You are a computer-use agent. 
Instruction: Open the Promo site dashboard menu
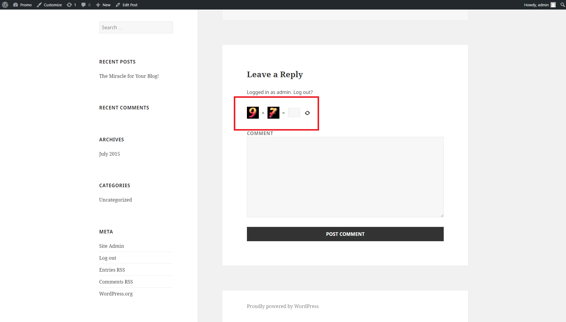[22, 5]
